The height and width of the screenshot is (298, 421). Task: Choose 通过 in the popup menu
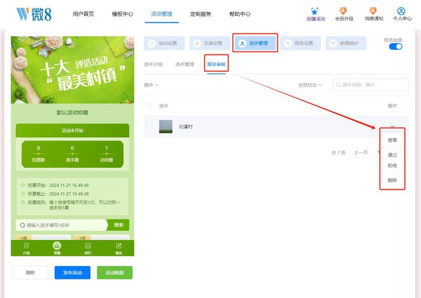pos(392,155)
